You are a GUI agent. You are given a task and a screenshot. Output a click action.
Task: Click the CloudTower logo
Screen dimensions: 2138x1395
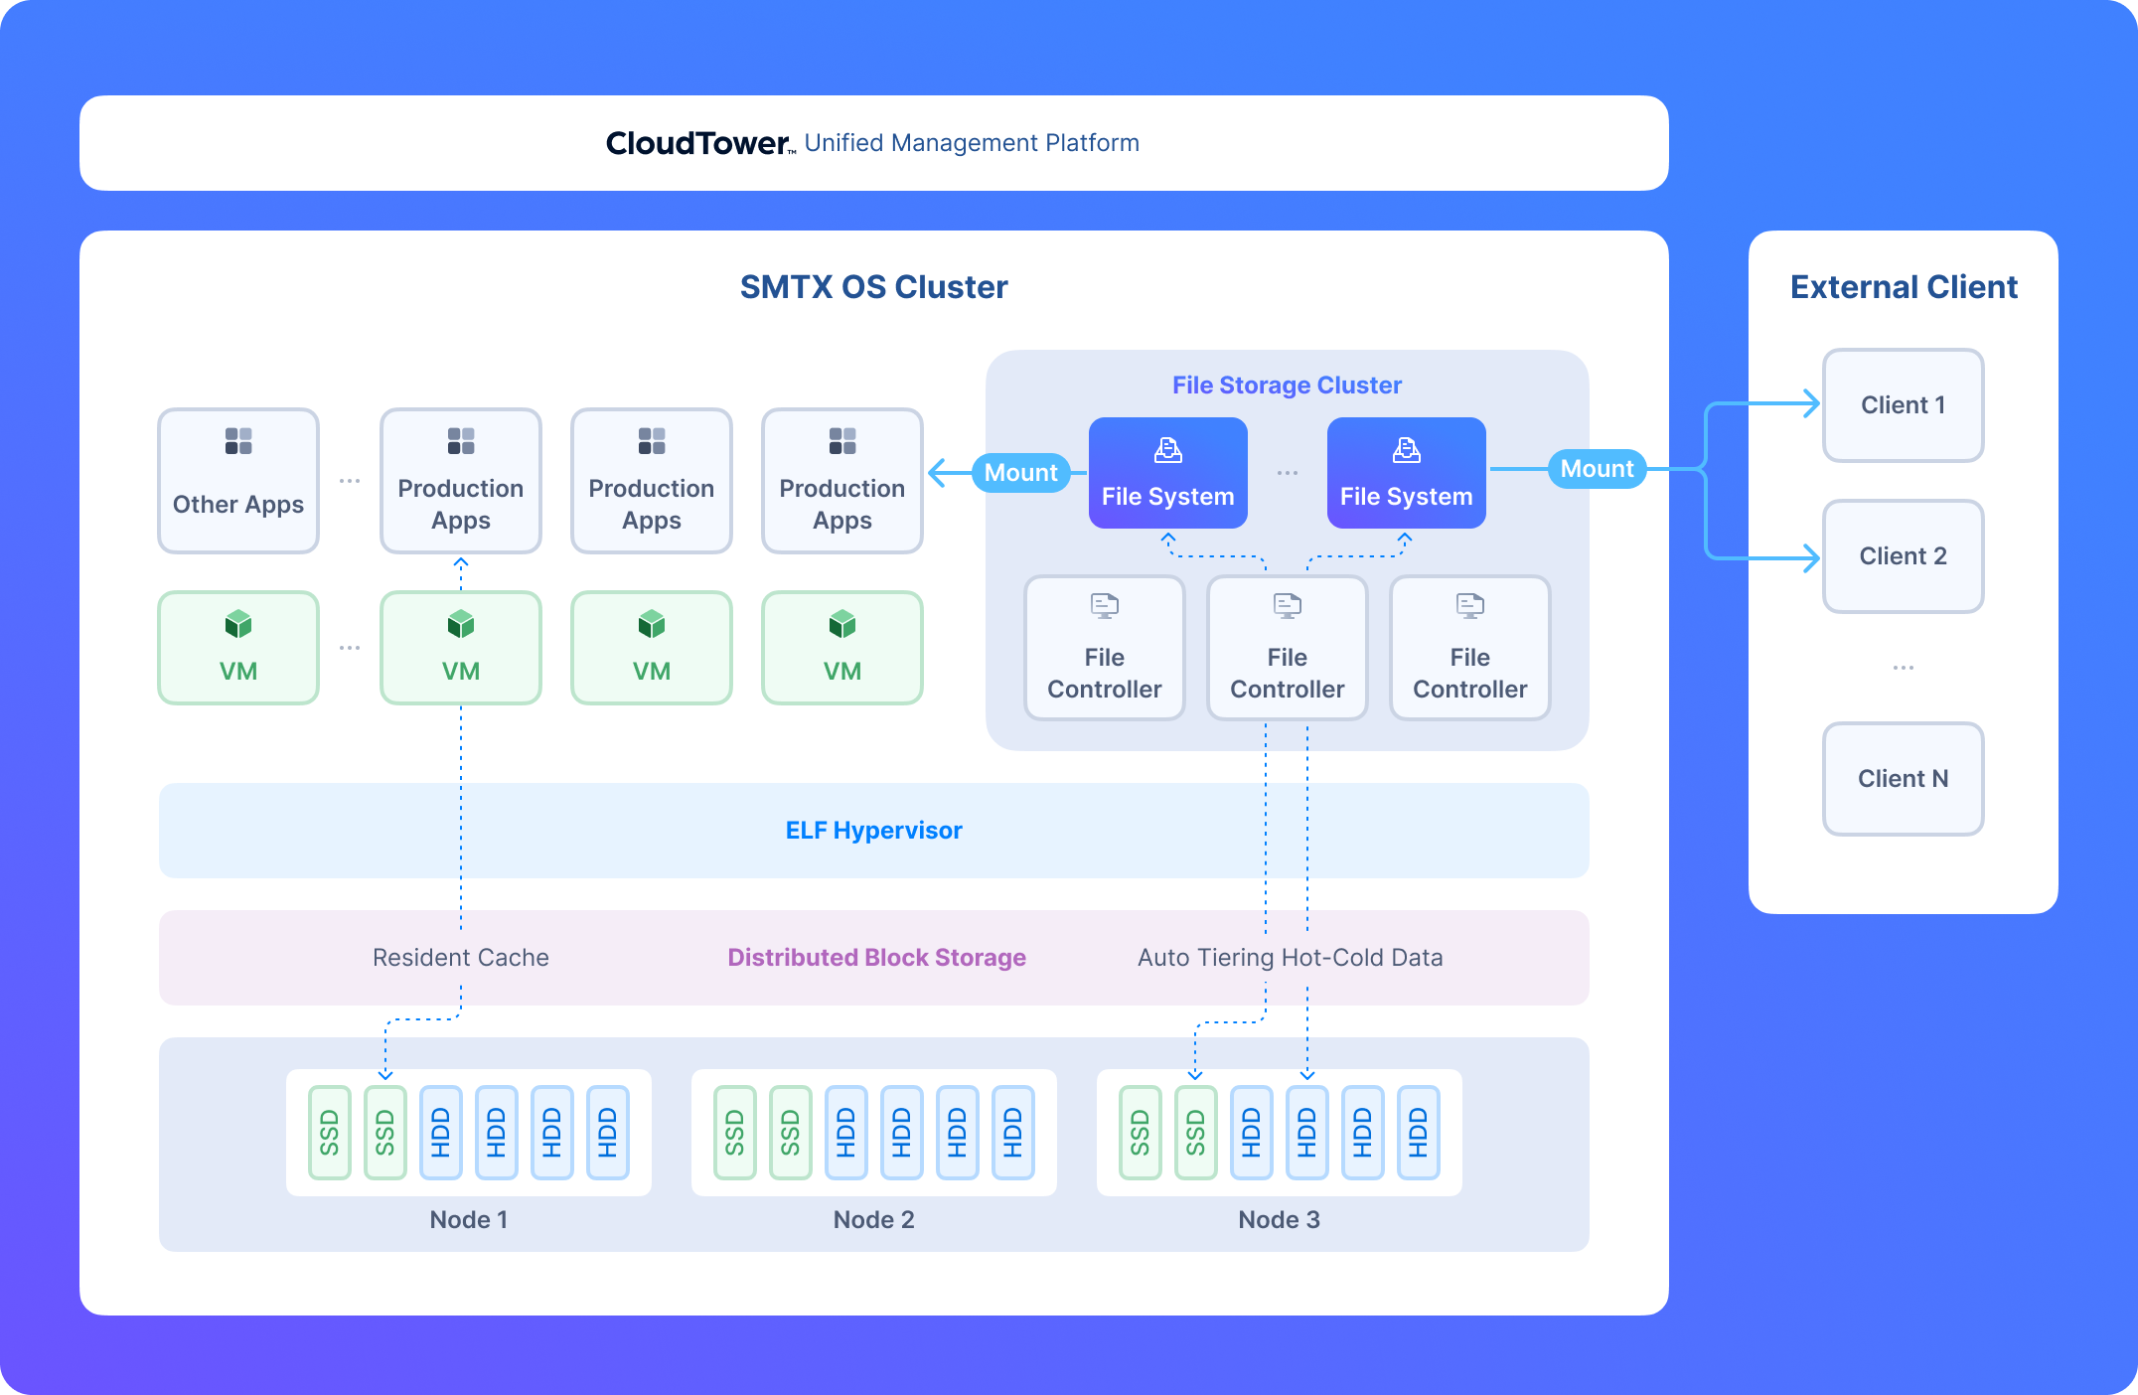(x=700, y=143)
